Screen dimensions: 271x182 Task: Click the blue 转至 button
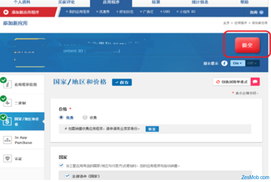click(152, 129)
